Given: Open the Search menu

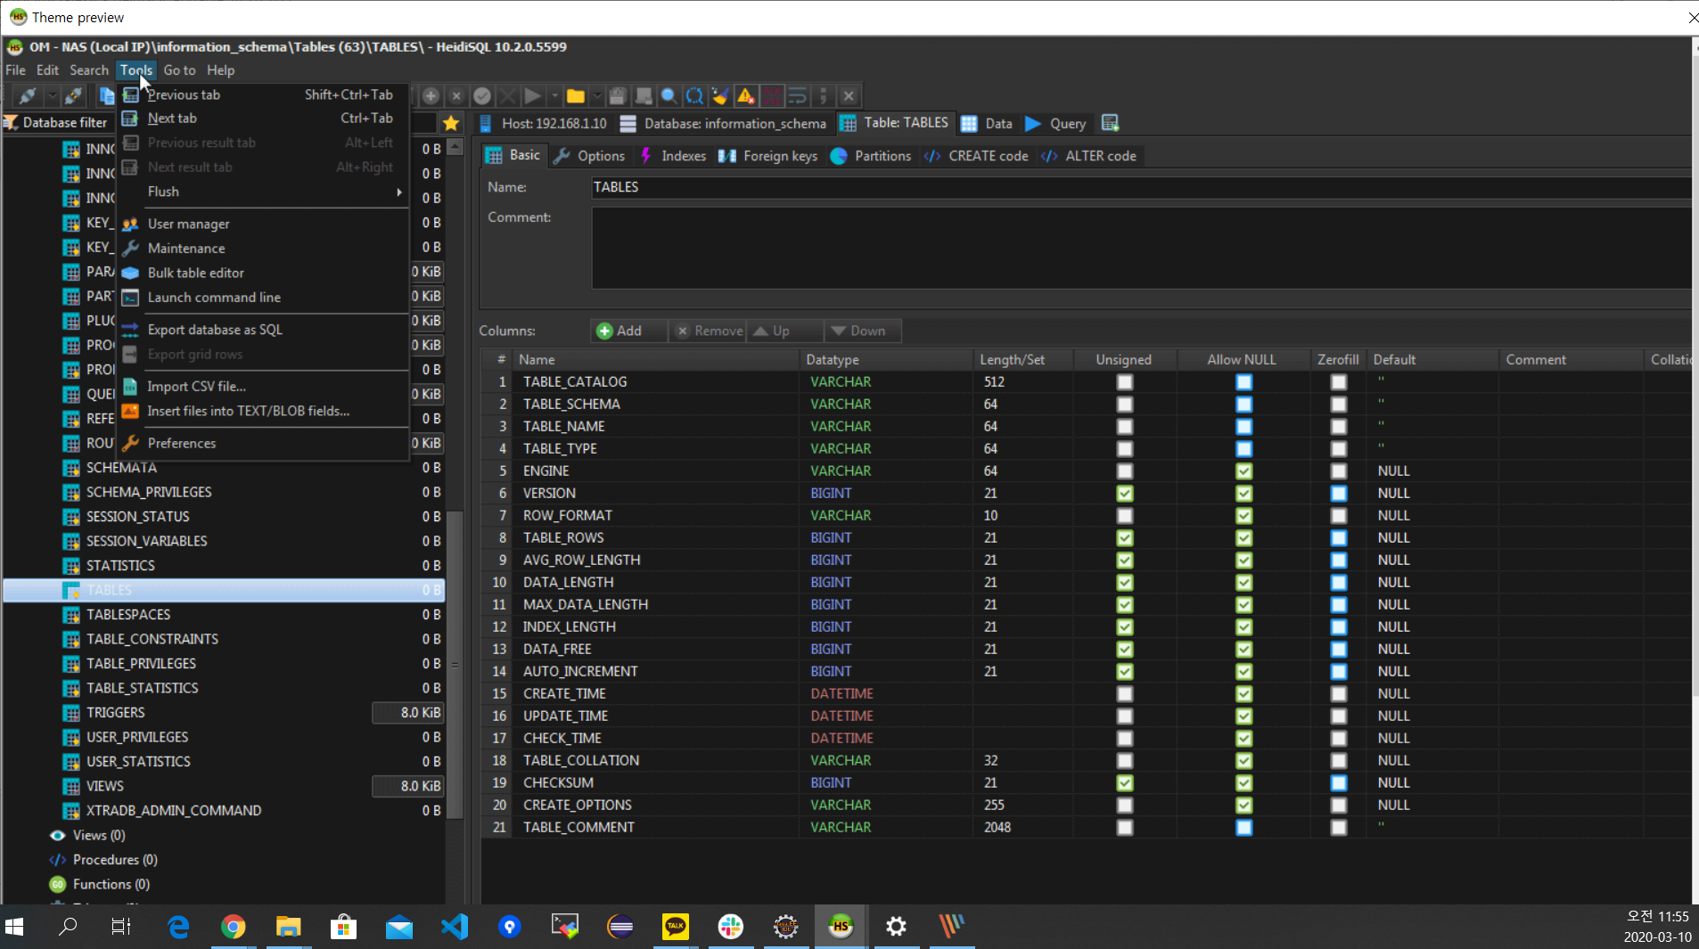Looking at the screenshot, I should [x=89, y=70].
